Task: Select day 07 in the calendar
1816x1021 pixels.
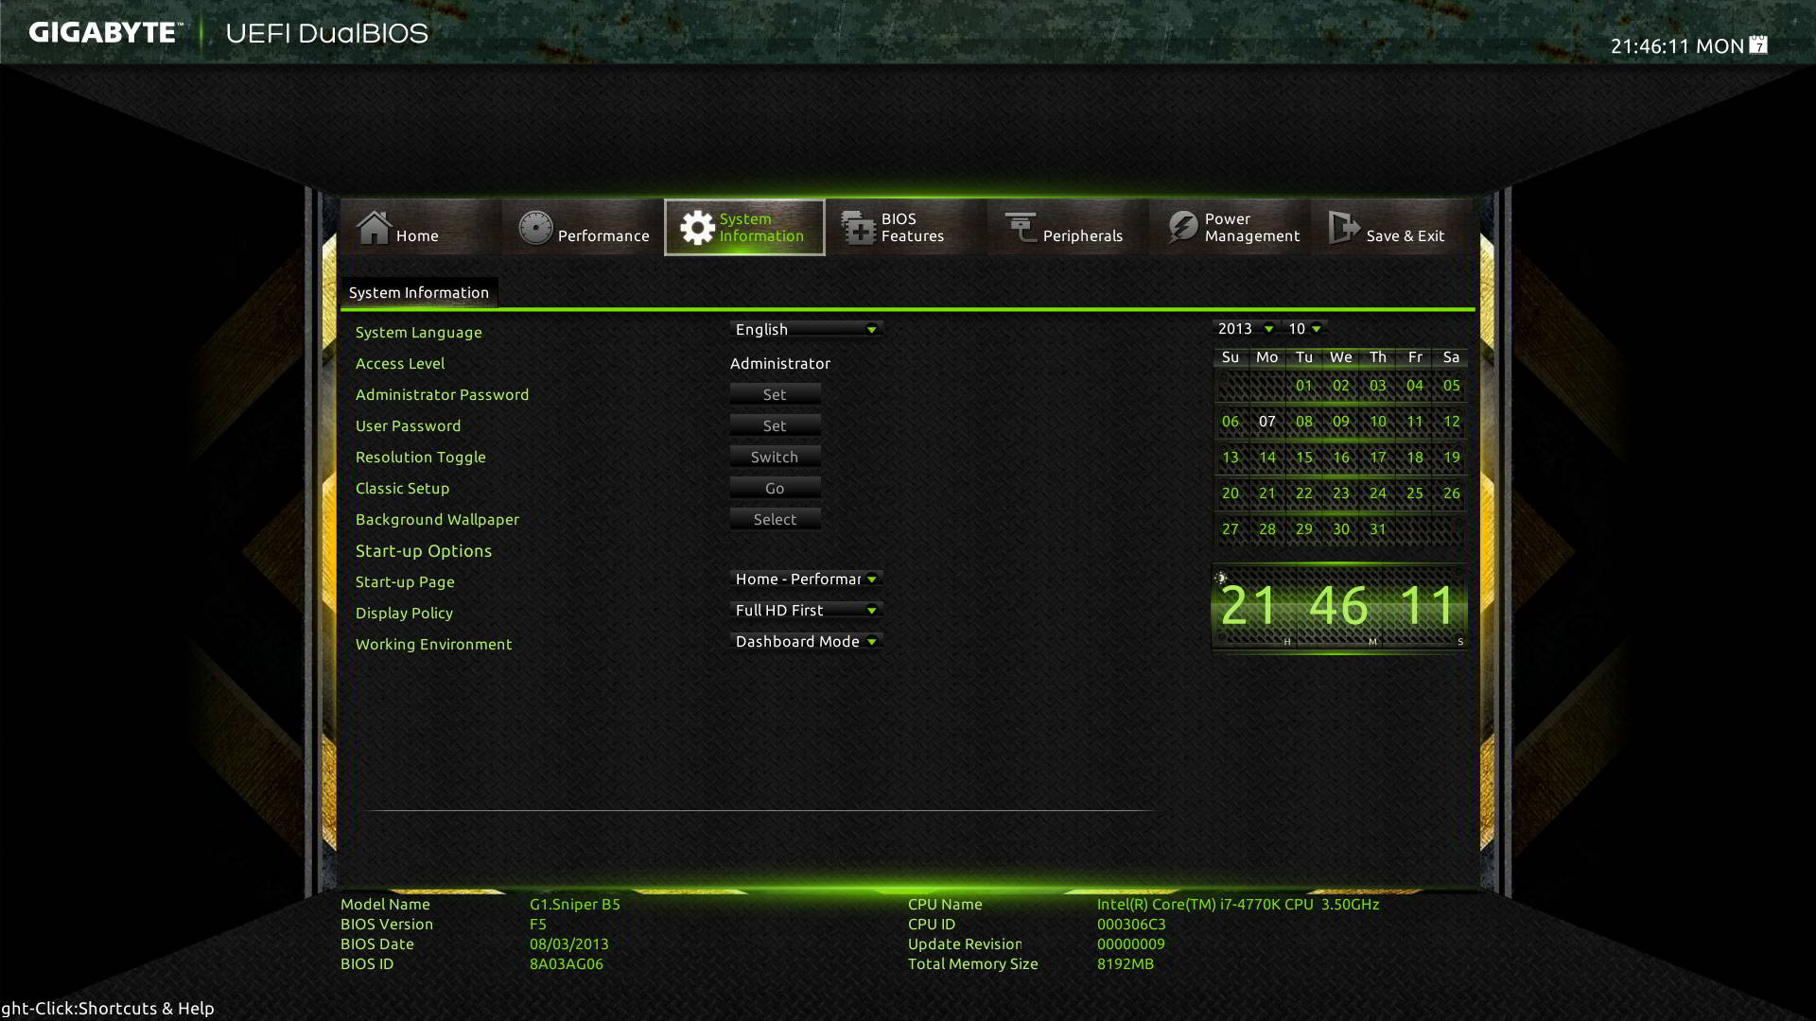Action: 1267,421
